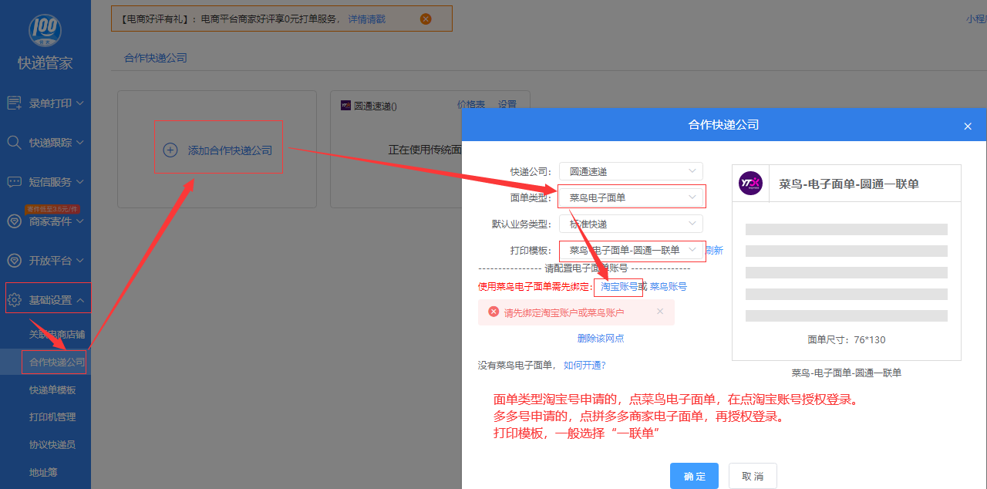Click the 如何开通? link

[584, 366]
